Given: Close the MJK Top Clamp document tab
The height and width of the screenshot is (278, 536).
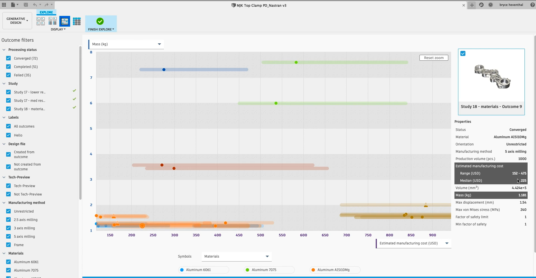Looking at the screenshot, I should coord(464,5).
